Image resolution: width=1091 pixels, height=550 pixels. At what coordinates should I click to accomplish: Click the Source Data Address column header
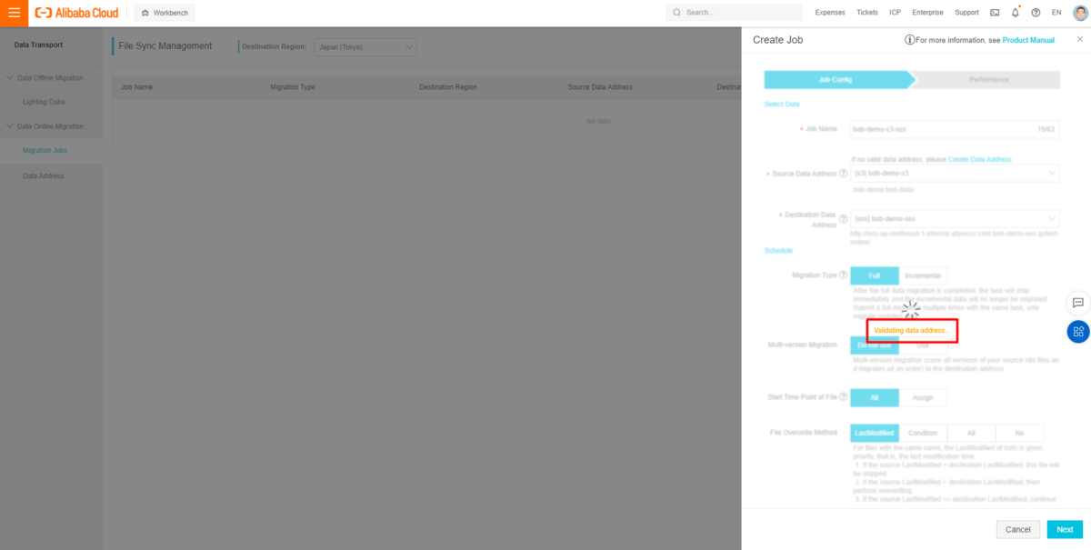[600, 87]
